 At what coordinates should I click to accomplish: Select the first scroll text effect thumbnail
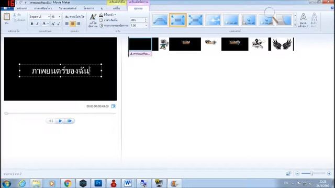pos(160,20)
